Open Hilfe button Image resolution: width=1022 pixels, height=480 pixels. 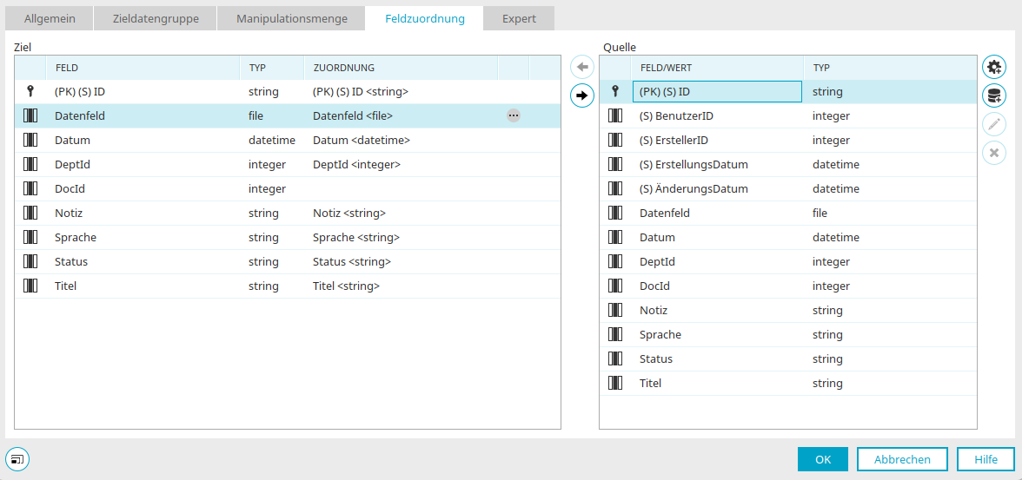point(985,459)
